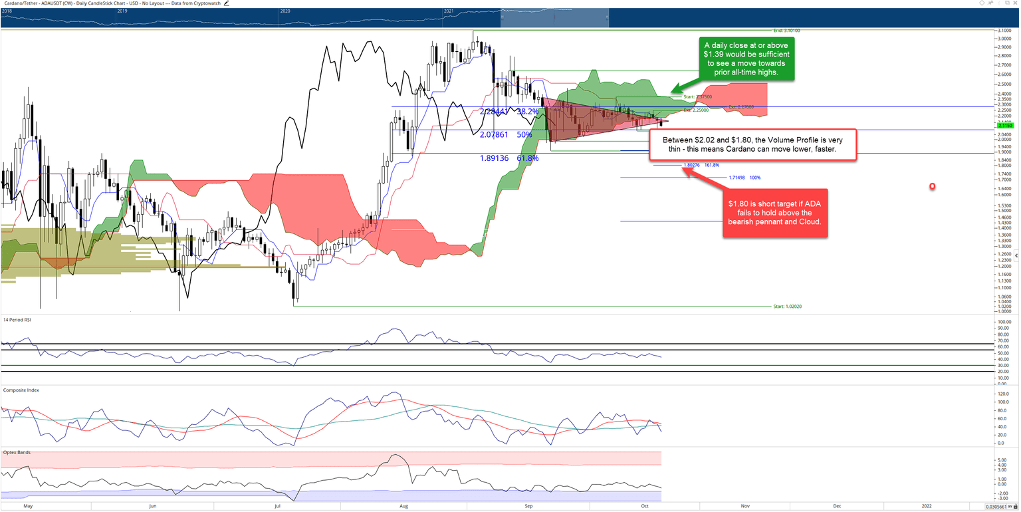Open the vertical dots options menu
The height and width of the screenshot is (512, 1021).
coord(999,3)
